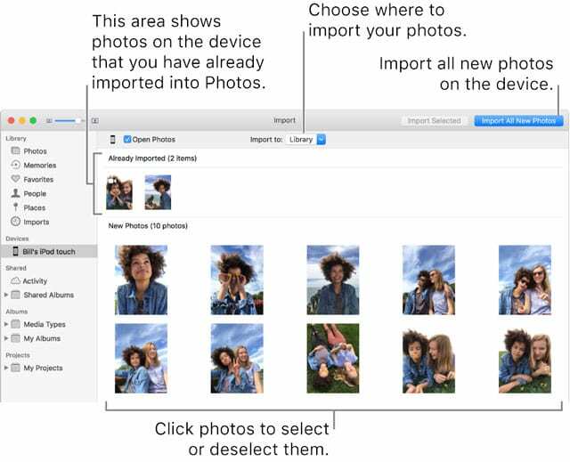Click the Imports clock icon
This screenshot has height=462, width=570.
click(x=15, y=221)
